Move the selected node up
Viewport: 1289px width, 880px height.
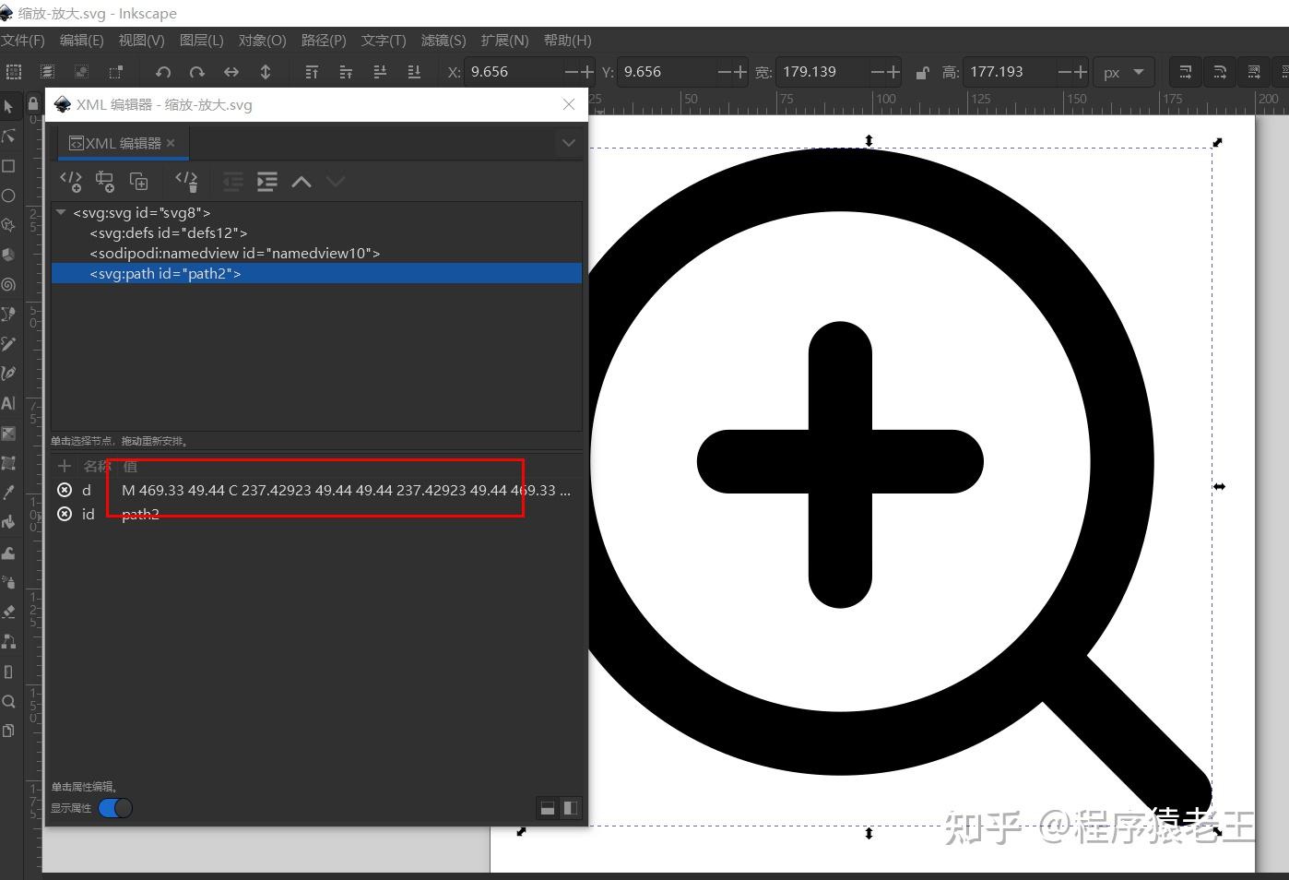pyautogui.click(x=301, y=181)
